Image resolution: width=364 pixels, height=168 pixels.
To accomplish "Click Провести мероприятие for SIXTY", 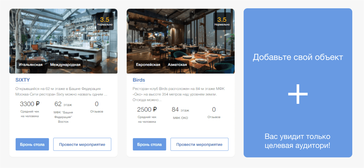I will (82, 144).
